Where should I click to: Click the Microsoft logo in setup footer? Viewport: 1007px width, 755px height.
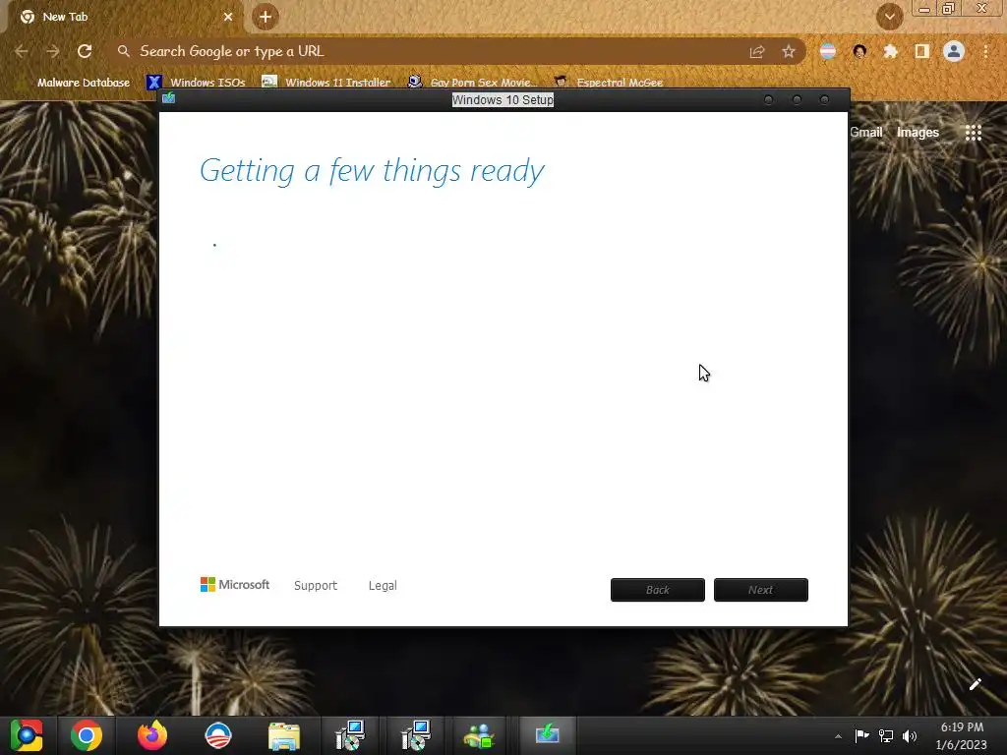235,584
